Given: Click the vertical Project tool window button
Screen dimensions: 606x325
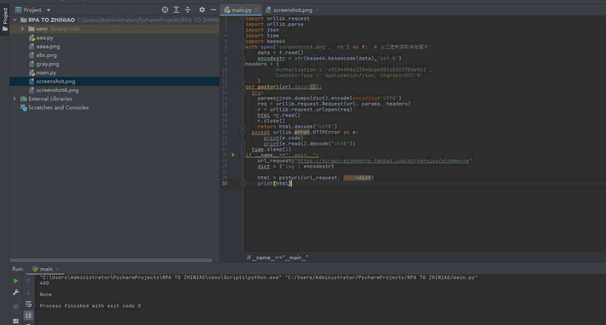Looking at the screenshot, I should point(5,19).
